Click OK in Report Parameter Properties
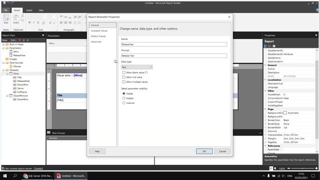This screenshot has height=180, width=320. click(204, 151)
